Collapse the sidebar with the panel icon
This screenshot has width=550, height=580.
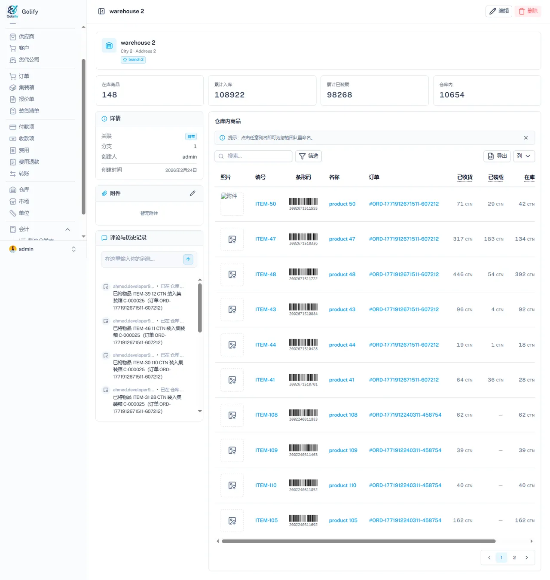coord(101,11)
